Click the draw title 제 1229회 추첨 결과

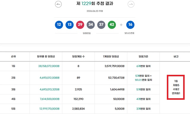95,3
